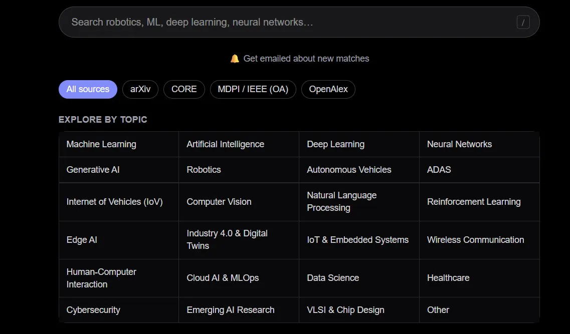
Task: Explore the Reinforcement Learning topic
Action: pos(479,202)
